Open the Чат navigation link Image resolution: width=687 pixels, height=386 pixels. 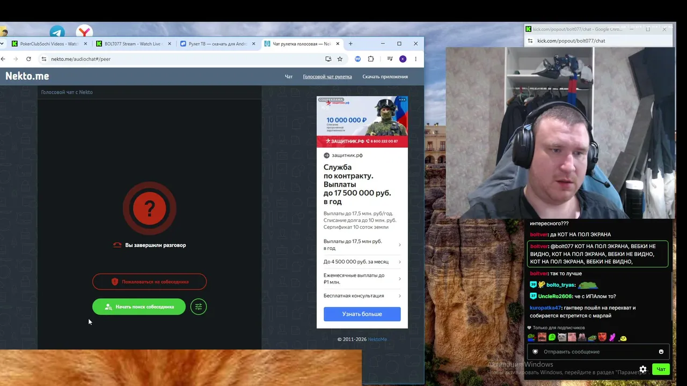point(289,77)
